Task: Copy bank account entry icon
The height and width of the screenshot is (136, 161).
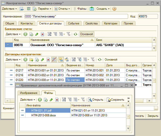Action: point(31,34)
